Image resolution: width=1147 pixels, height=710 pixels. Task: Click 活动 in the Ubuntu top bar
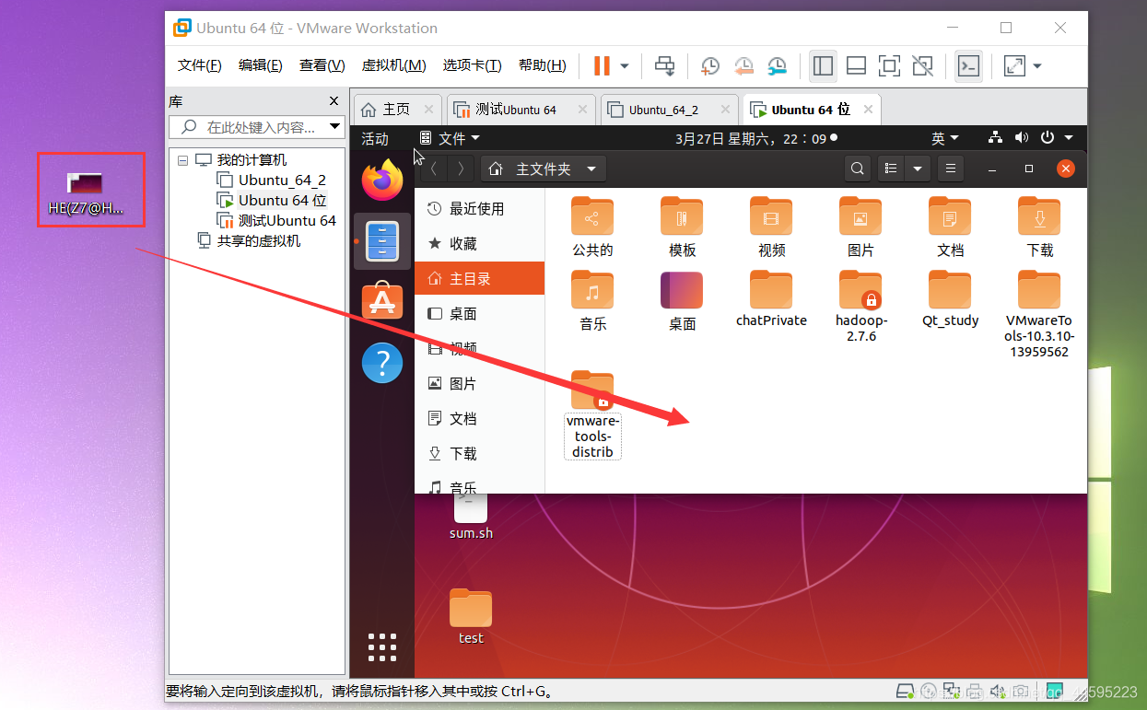[x=375, y=139]
